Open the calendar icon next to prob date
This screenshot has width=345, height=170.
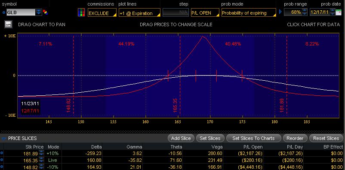(339, 12)
